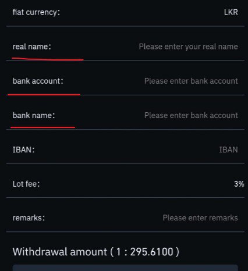Click the IBAN label text

tap(23, 149)
